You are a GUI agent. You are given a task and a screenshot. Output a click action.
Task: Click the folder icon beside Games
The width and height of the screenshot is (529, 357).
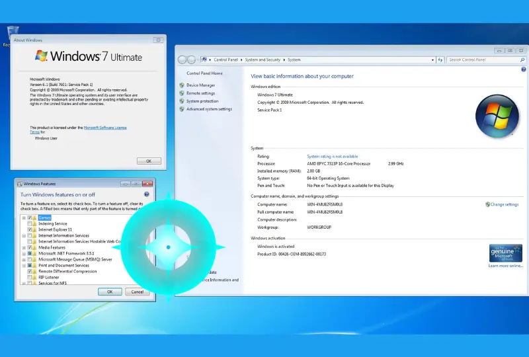[34, 218]
